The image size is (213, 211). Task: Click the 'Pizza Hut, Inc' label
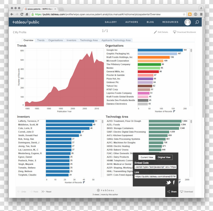pos(113,79)
